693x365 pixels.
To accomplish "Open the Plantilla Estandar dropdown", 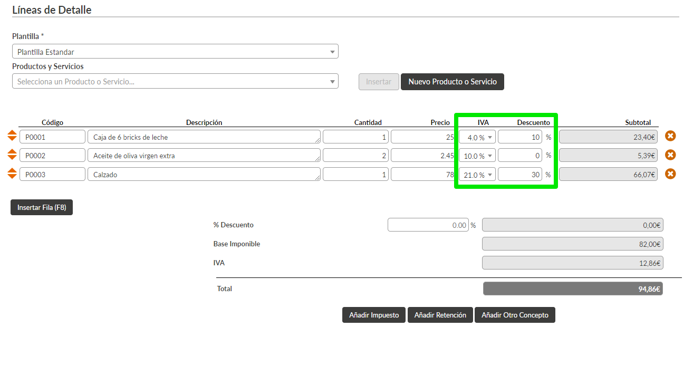I will coord(175,52).
